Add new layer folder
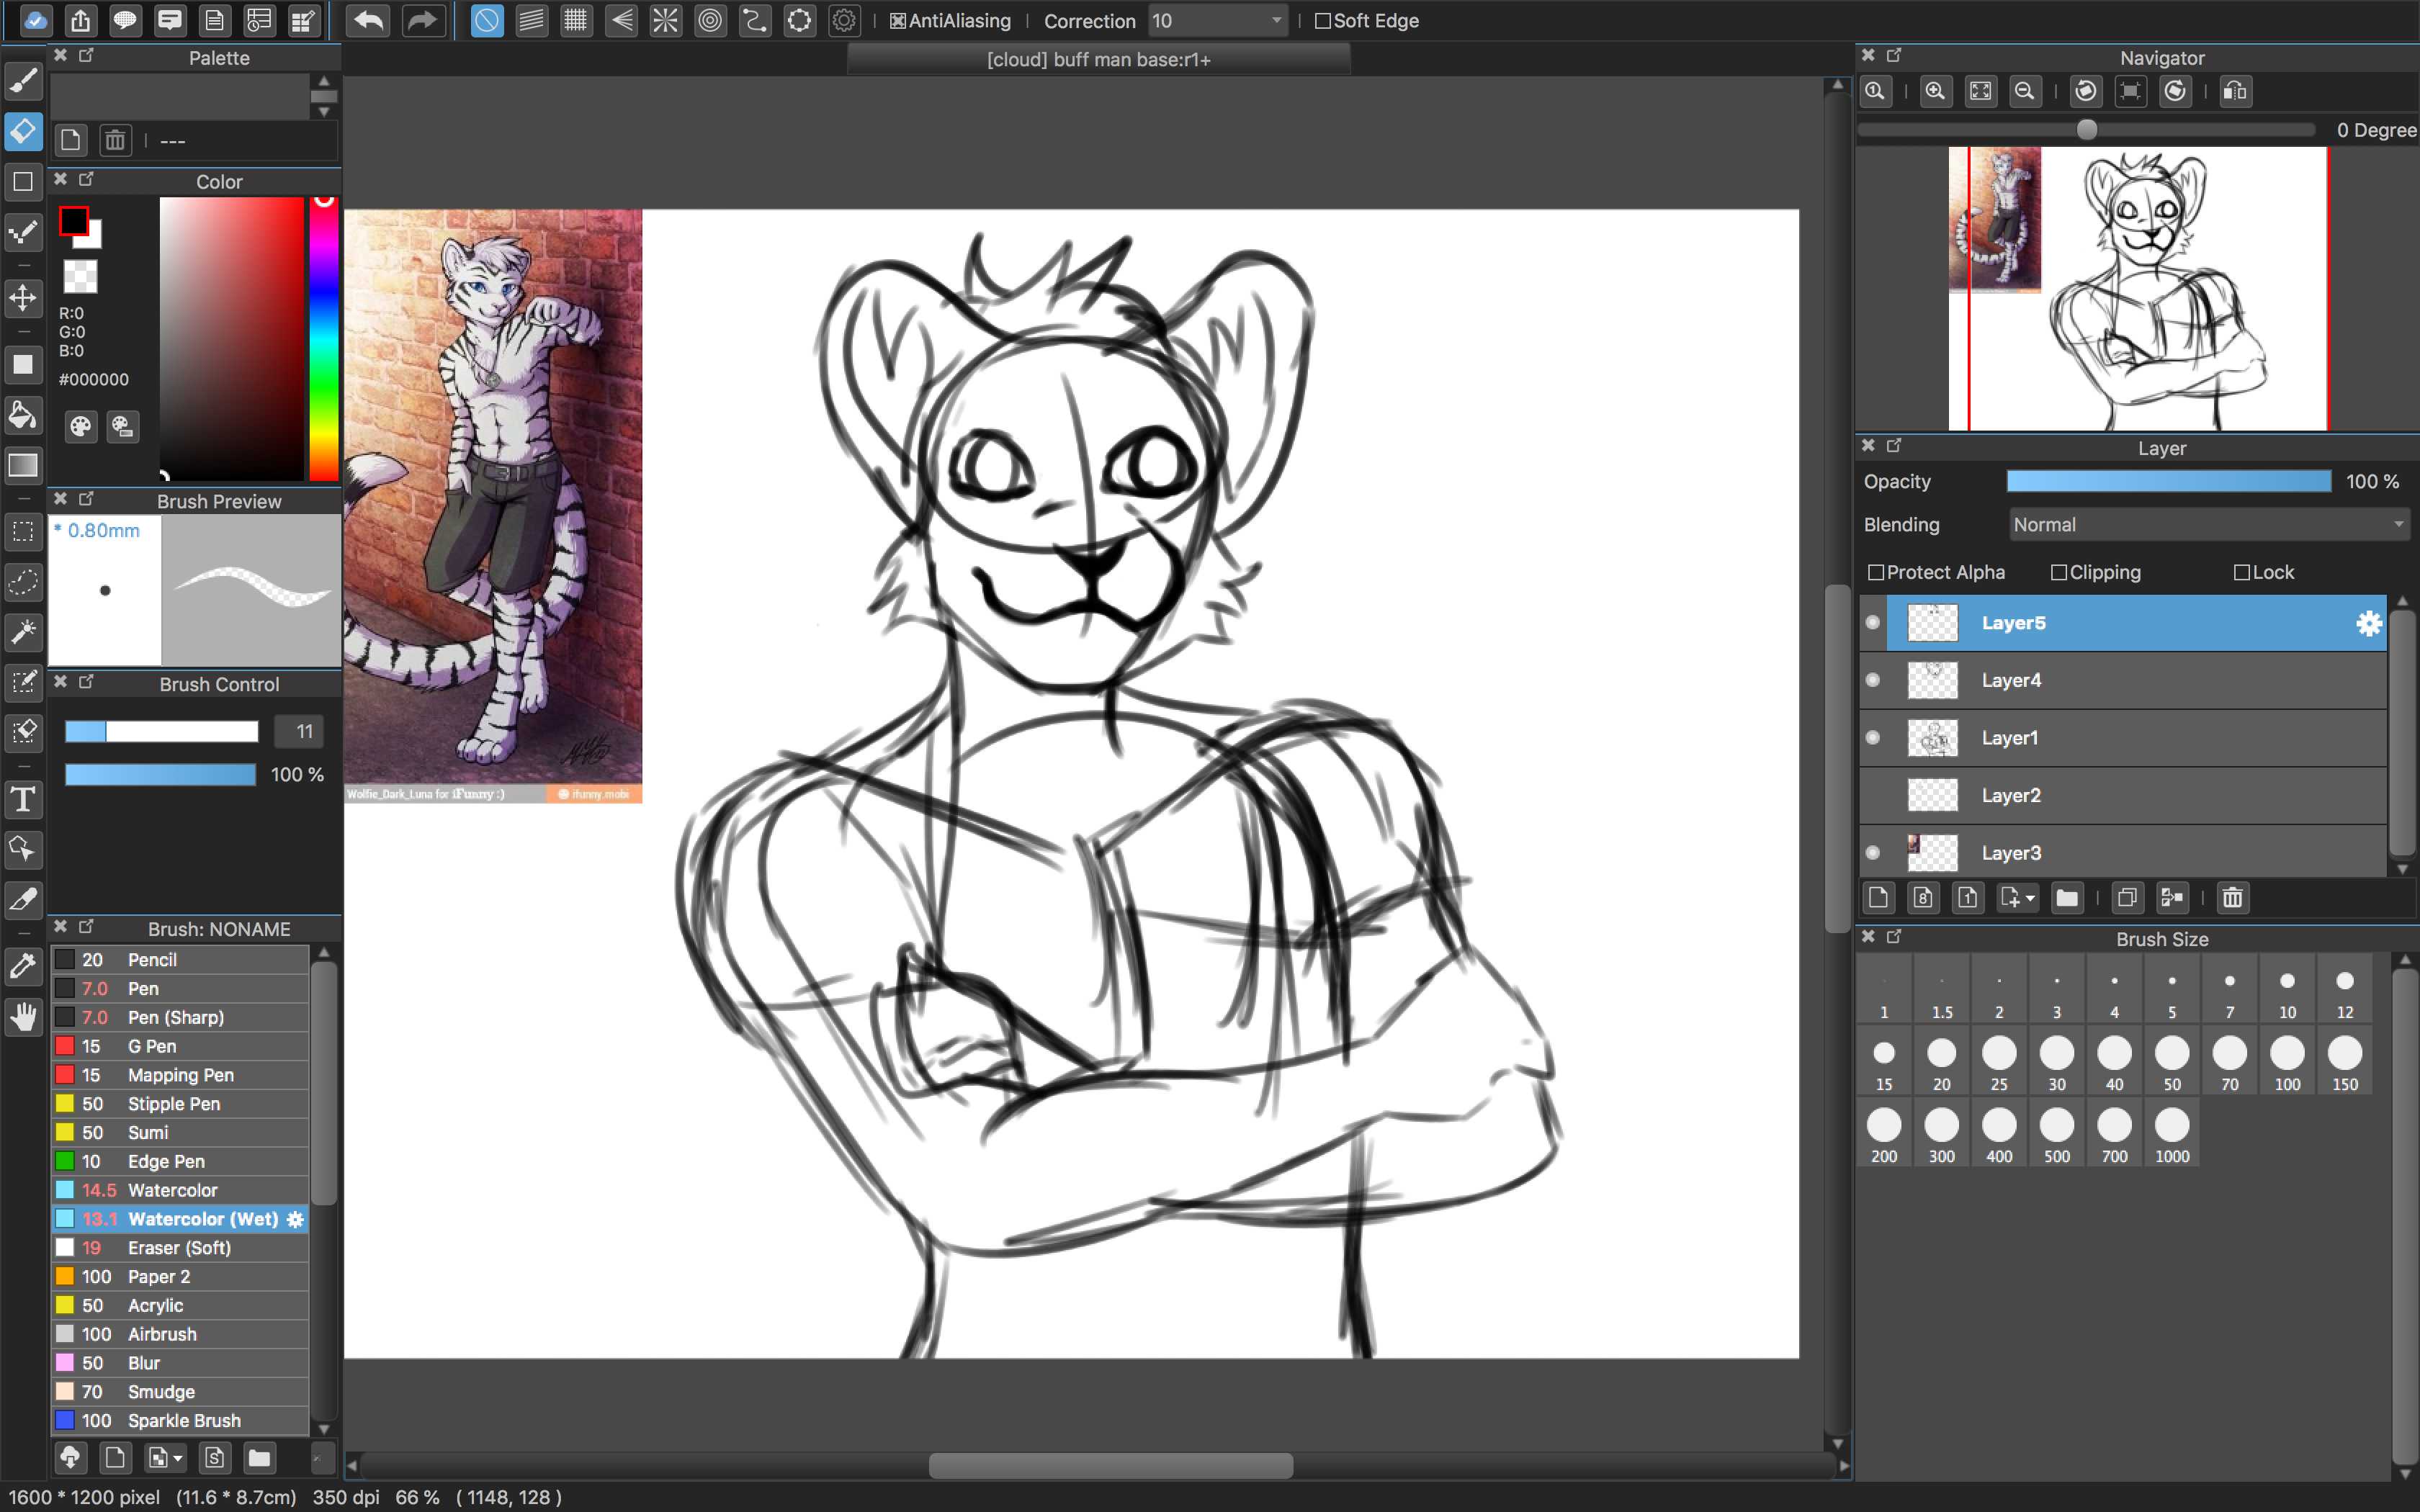The image size is (2420, 1512). (x=2067, y=897)
